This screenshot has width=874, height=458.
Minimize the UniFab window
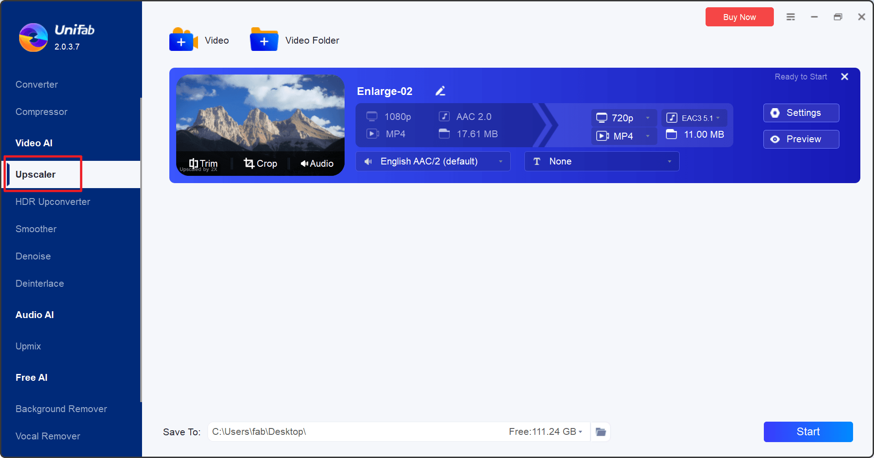pyautogui.click(x=814, y=17)
